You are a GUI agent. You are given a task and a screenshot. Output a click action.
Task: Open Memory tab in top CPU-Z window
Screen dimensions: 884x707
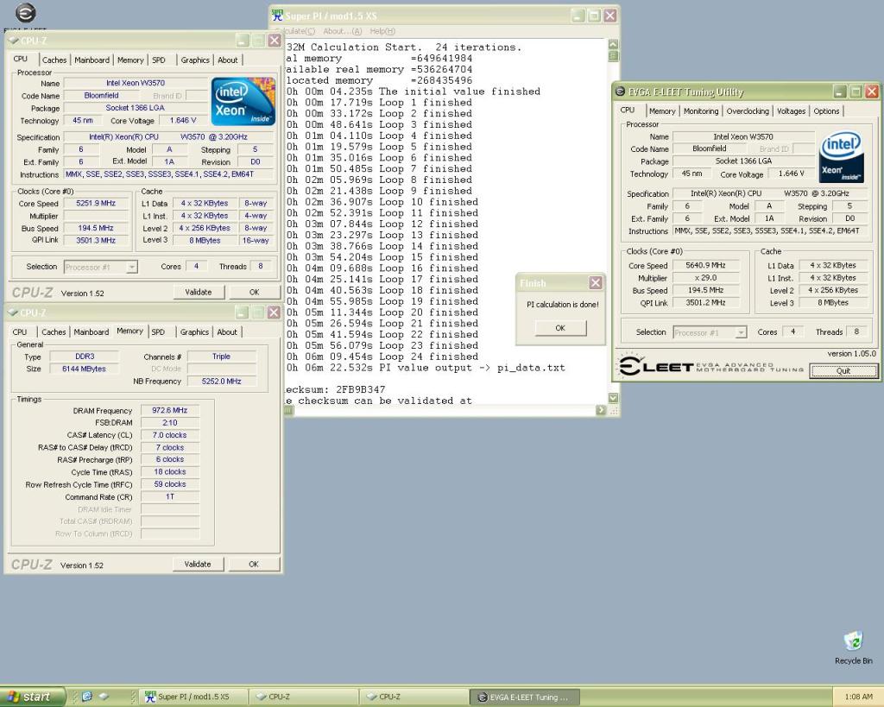(131, 60)
